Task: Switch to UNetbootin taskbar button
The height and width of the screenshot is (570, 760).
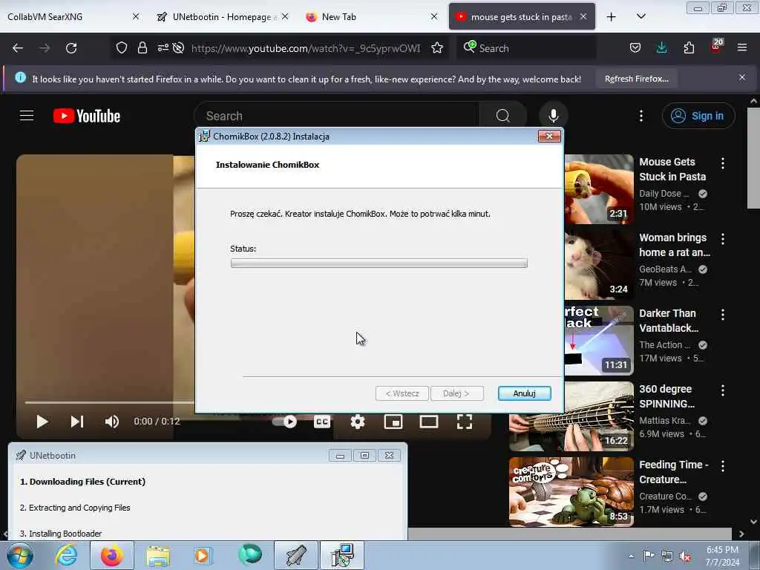Action: (x=296, y=555)
